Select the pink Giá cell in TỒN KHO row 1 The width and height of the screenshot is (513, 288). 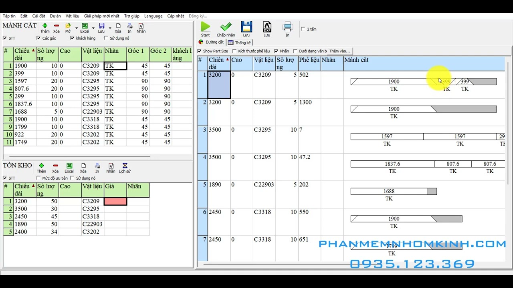pyautogui.click(x=115, y=201)
